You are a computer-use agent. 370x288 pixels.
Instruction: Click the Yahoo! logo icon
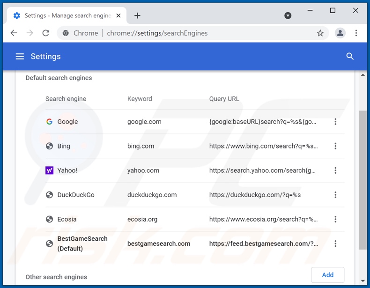pos(49,170)
